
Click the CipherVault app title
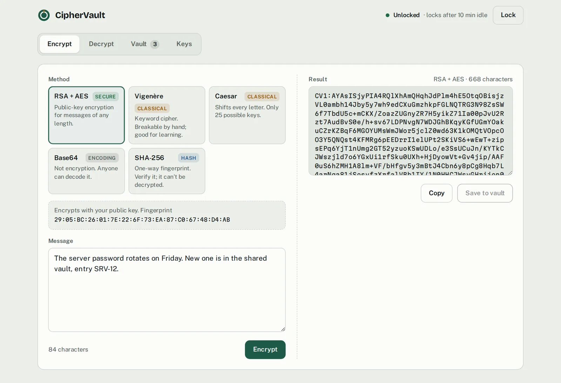pyautogui.click(x=80, y=15)
